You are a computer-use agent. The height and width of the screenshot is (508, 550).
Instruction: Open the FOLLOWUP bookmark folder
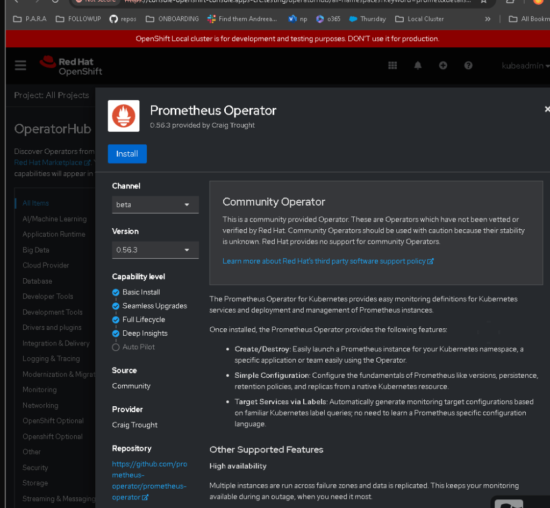pyautogui.click(x=78, y=19)
